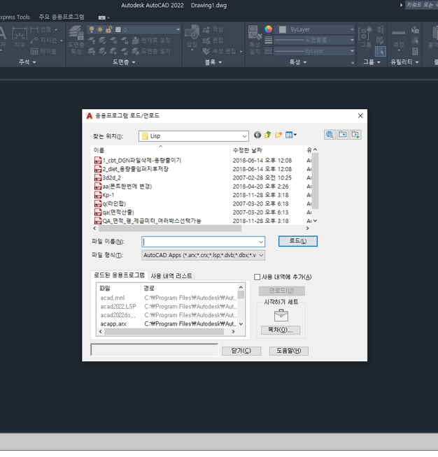The height and width of the screenshot is (457, 438).
Task: Select acapp.arx in loaded applications list
Action: coord(113,324)
